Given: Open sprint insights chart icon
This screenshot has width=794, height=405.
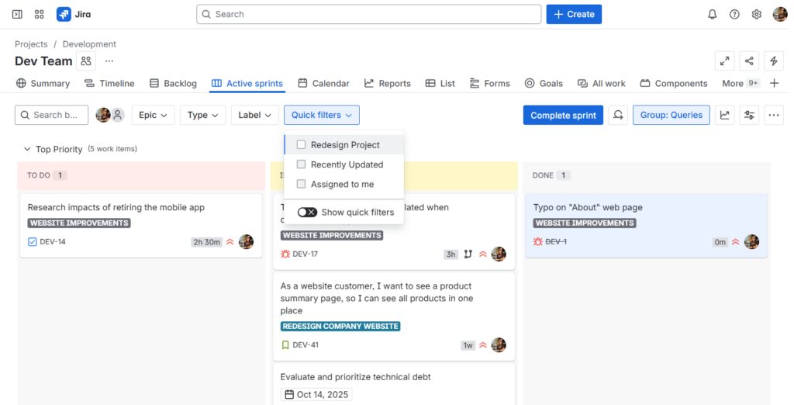Looking at the screenshot, I should (x=725, y=115).
